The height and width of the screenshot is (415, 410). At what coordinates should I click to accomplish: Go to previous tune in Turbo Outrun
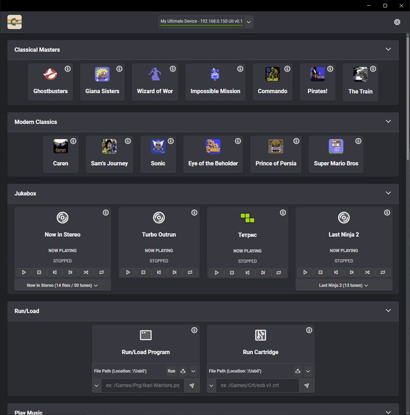[x=159, y=272]
